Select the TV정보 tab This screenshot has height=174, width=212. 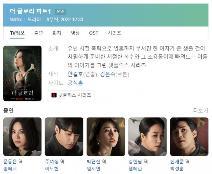pyautogui.click(x=17, y=33)
